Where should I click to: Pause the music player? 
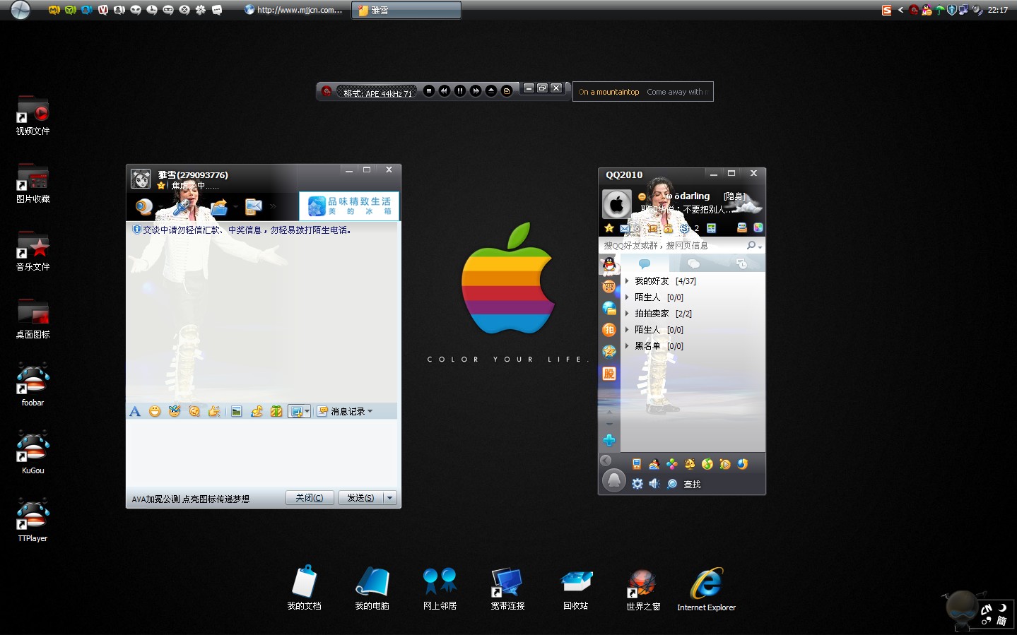click(460, 90)
